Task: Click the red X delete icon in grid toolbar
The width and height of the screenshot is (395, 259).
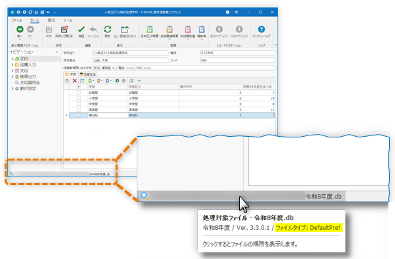Action: (75, 81)
